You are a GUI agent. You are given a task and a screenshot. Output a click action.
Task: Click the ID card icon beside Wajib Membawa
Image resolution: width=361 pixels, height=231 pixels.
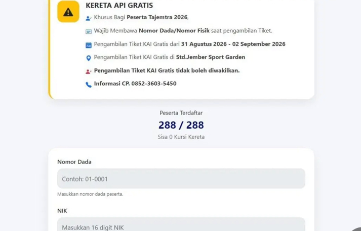89,32
